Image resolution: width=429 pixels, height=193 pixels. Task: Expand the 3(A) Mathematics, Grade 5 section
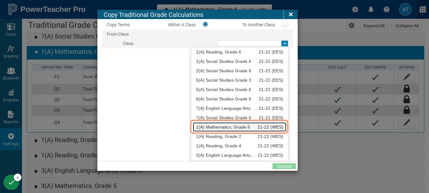(x=37, y=186)
